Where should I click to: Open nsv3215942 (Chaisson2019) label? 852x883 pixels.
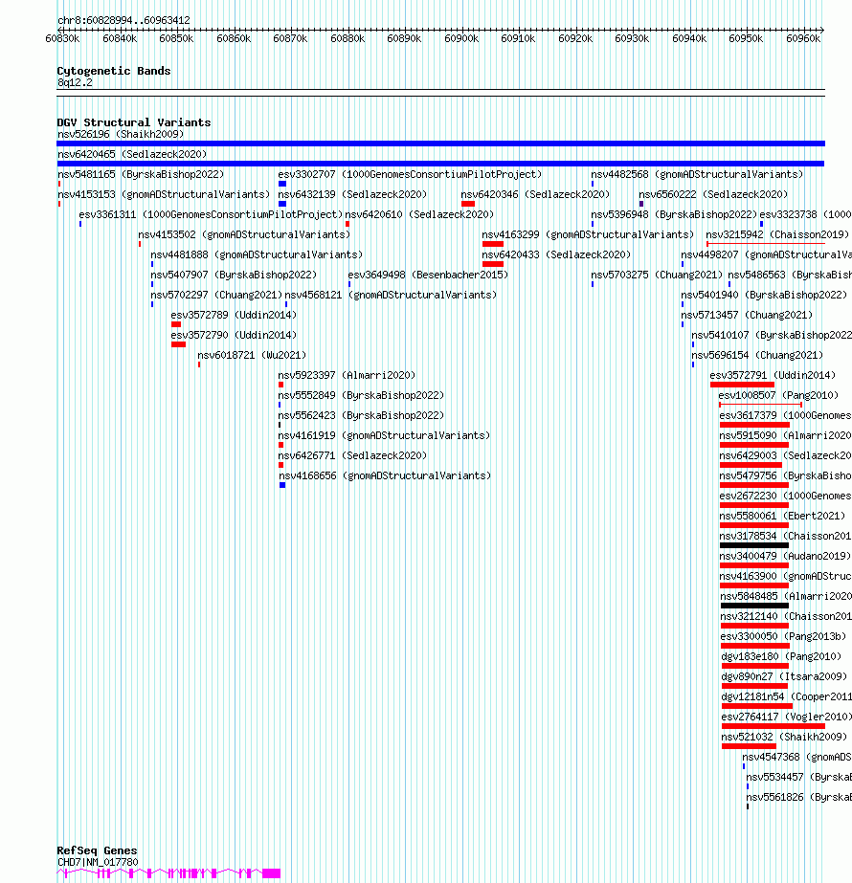click(777, 234)
